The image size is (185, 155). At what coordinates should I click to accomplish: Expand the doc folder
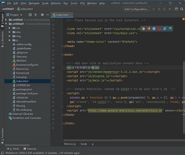pyautogui.click(x=10, y=32)
